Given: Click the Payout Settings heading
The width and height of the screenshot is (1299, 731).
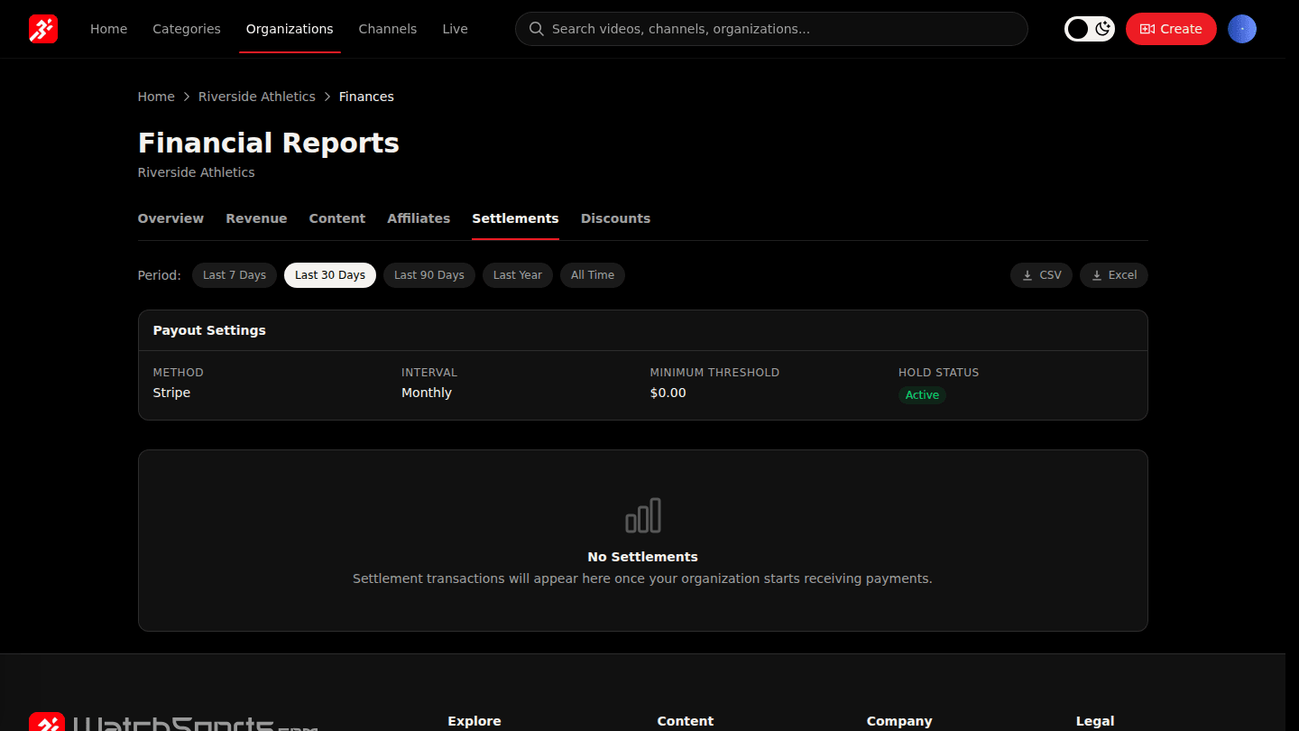Looking at the screenshot, I should coord(209,330).
